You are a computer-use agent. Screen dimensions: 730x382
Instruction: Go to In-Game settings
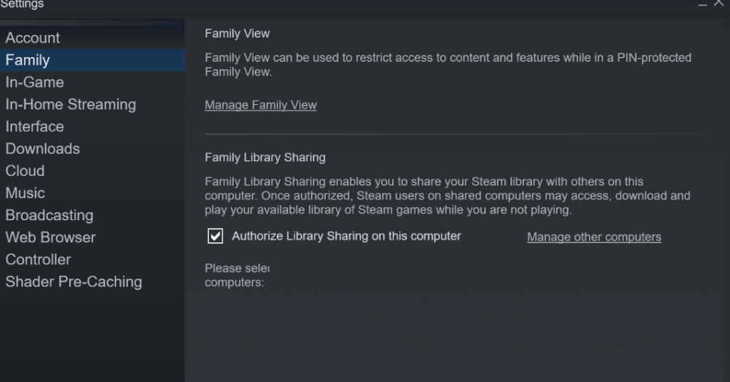click(x=35, y=82)
